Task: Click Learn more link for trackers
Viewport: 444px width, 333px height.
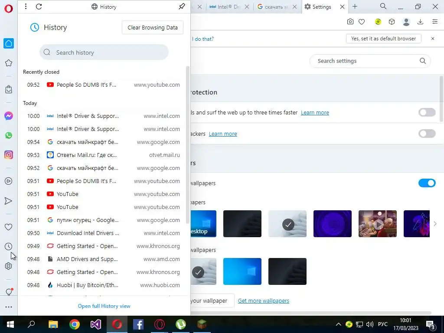Action: coord(223,134)
